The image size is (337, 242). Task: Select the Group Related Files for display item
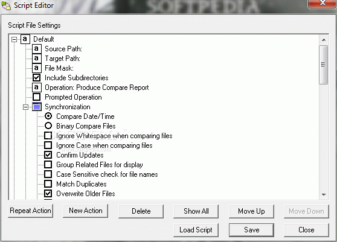[100, 165]
